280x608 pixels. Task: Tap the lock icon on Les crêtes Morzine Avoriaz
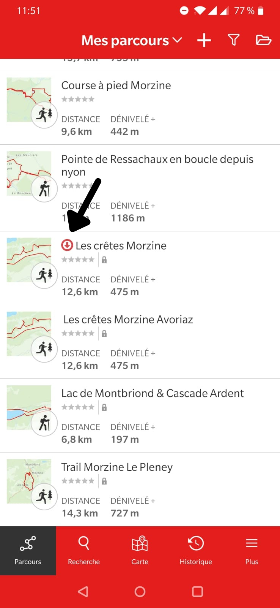(104, 334)
